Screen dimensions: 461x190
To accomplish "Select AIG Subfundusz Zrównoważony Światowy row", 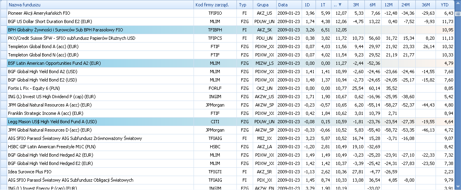I will pos(231,138).
